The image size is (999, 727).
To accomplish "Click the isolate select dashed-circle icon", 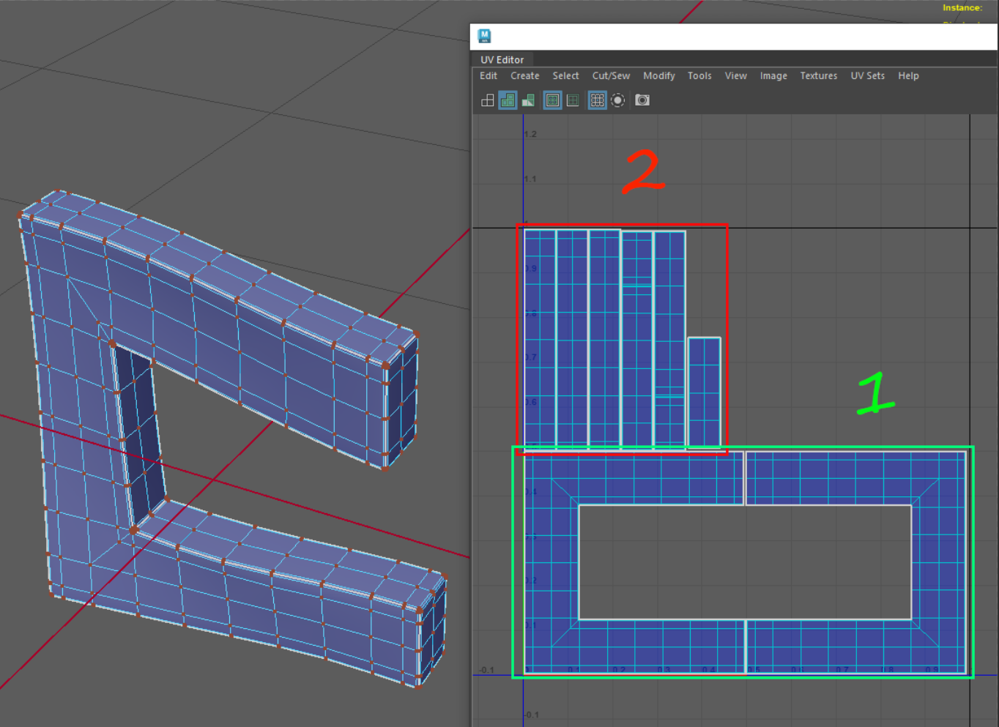I will click(618, 100).
